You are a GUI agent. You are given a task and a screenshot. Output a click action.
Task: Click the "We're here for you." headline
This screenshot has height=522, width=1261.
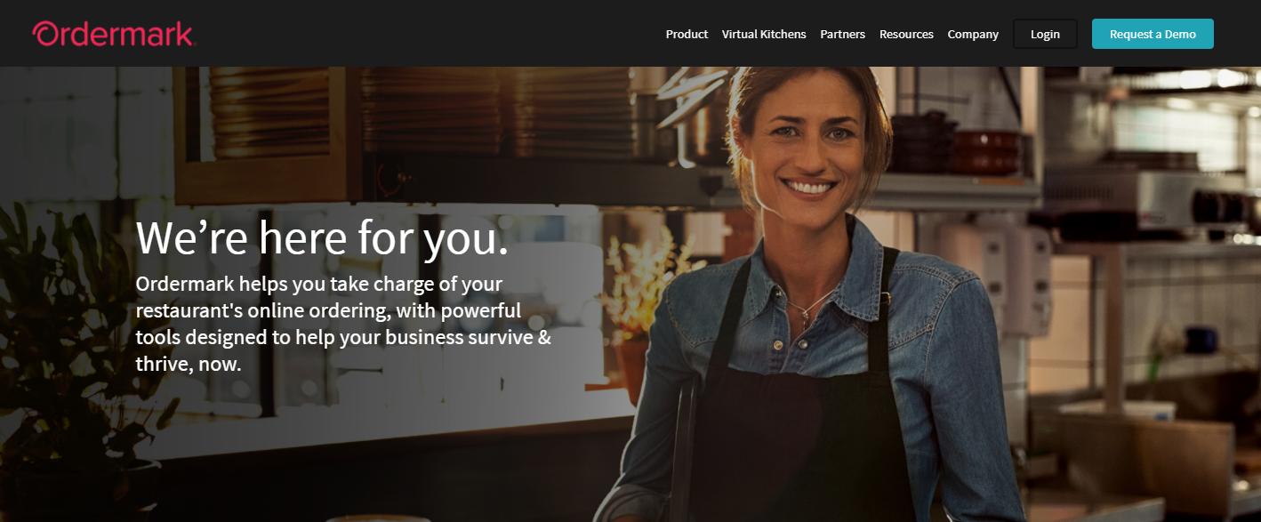[x=322, y=237]
